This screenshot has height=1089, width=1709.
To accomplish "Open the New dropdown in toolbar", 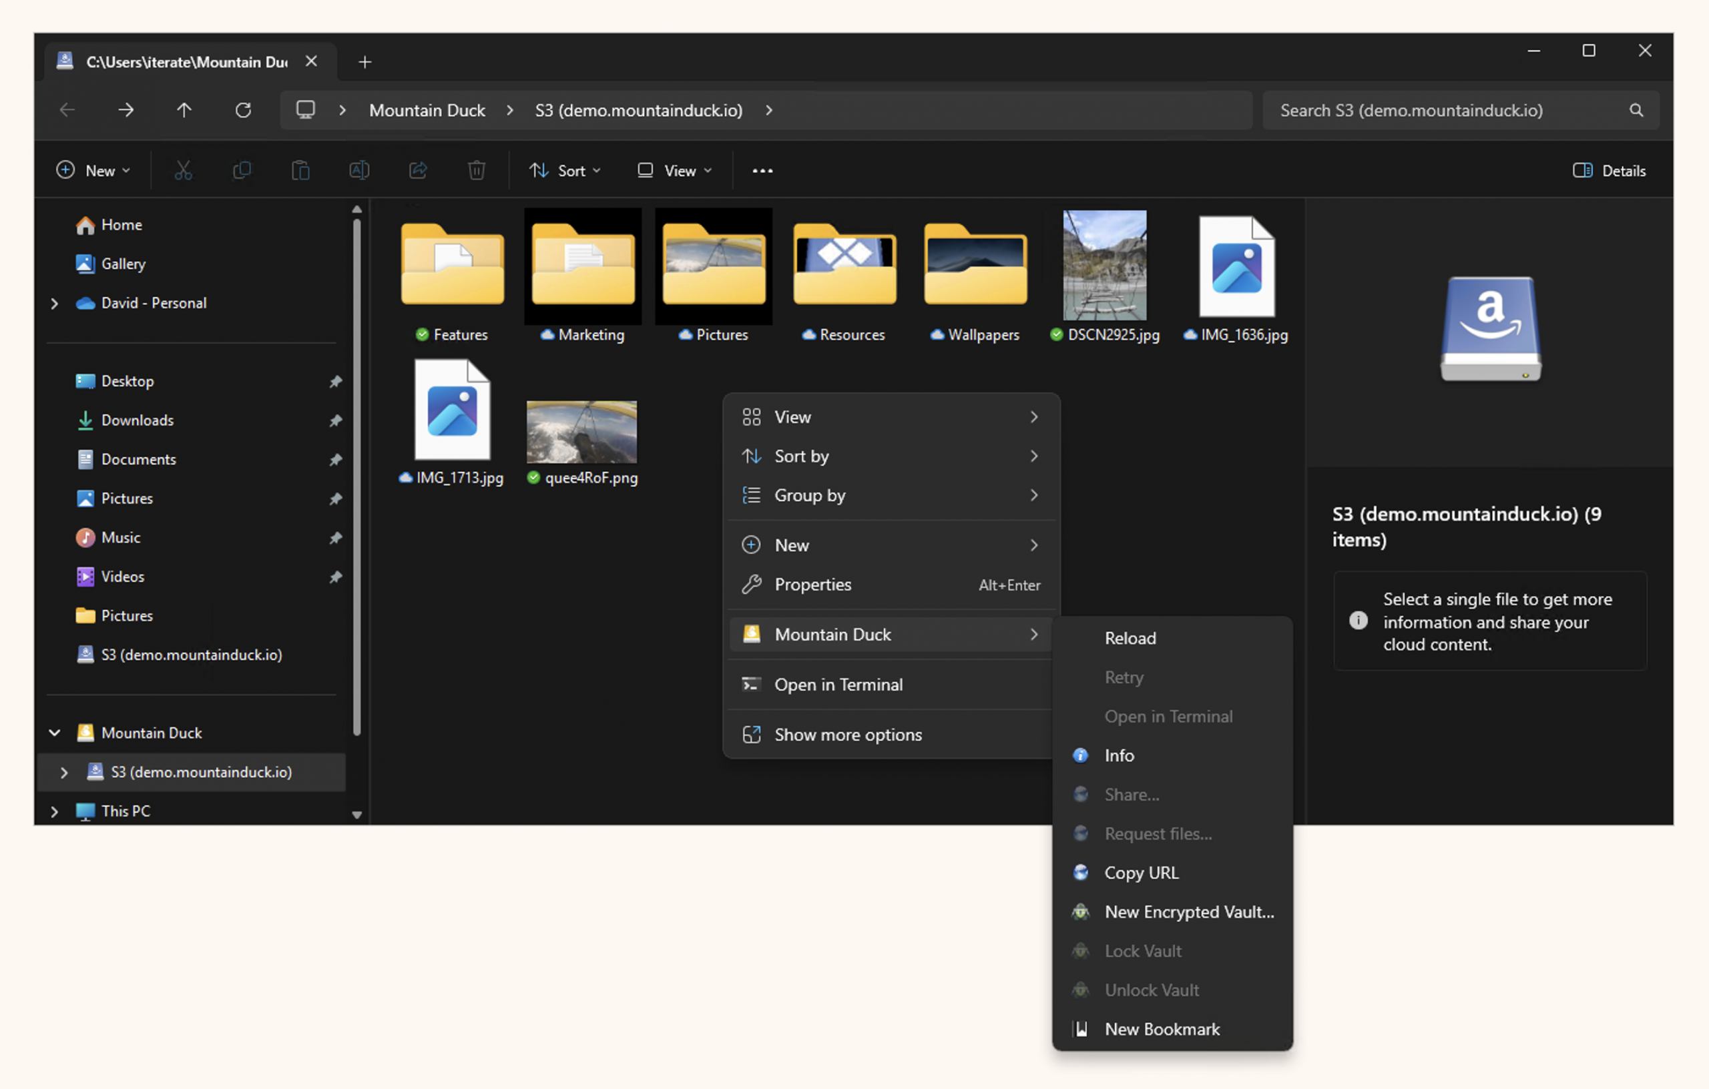I will pos(93,170).
